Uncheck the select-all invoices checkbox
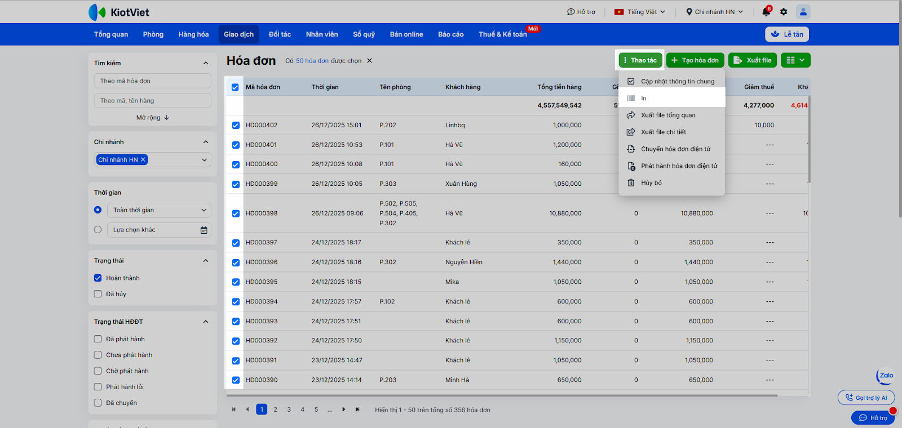Screen dimensions: 902x428 click(235, 87)
